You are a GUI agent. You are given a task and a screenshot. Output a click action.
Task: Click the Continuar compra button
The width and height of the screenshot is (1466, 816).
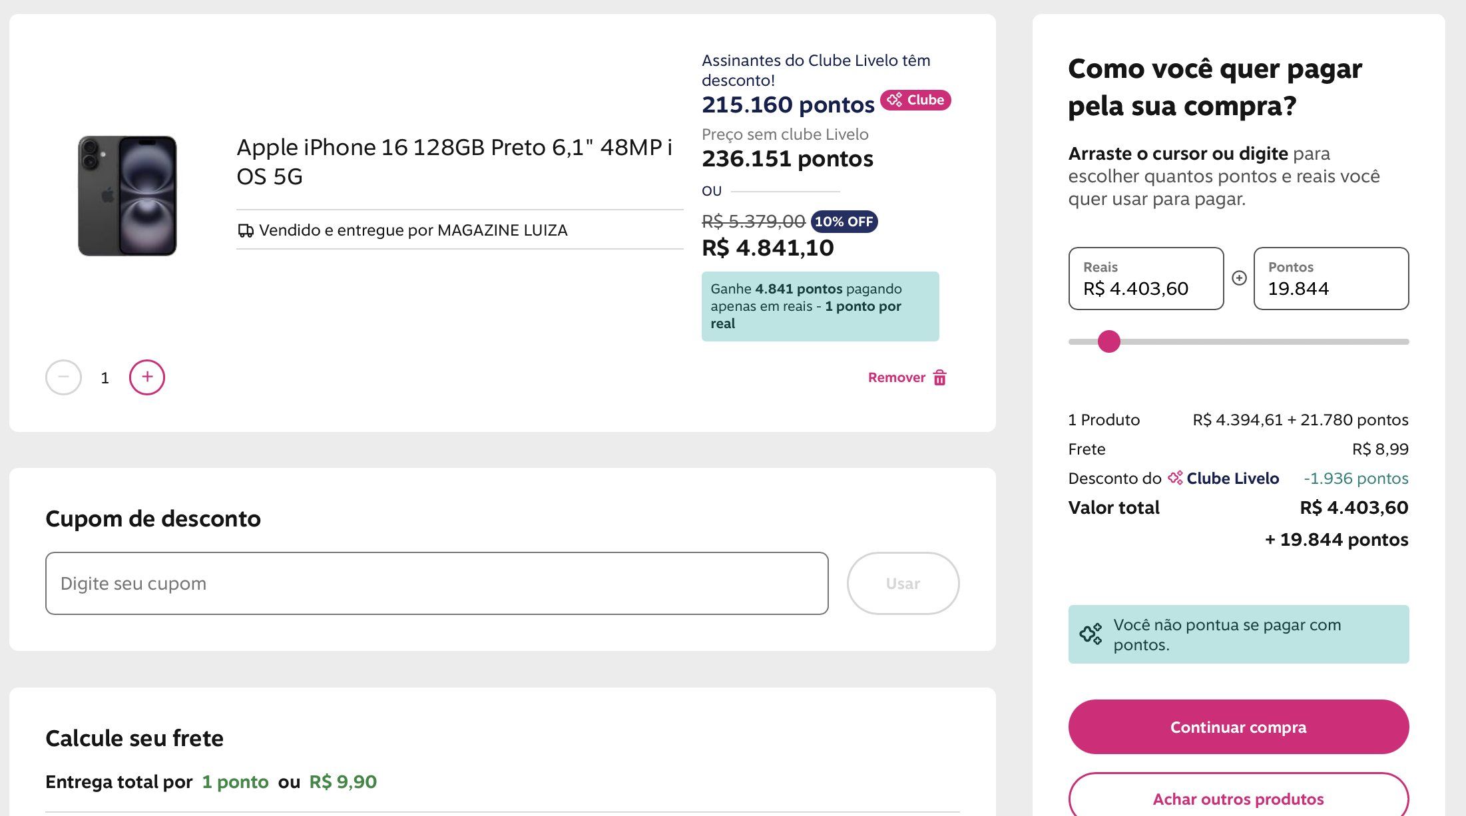point(1238,727)
